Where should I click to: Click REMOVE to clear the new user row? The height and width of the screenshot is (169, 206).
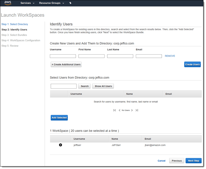click(x=170, y=56)
